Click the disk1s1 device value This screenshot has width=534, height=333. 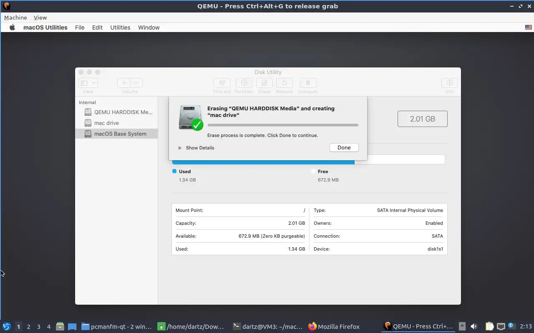(x=435, y=249)
